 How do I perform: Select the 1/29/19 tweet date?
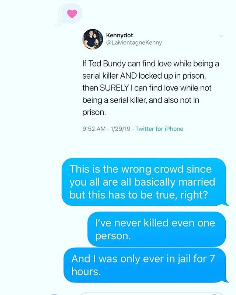pyautogui.click(x=120, y=129)
